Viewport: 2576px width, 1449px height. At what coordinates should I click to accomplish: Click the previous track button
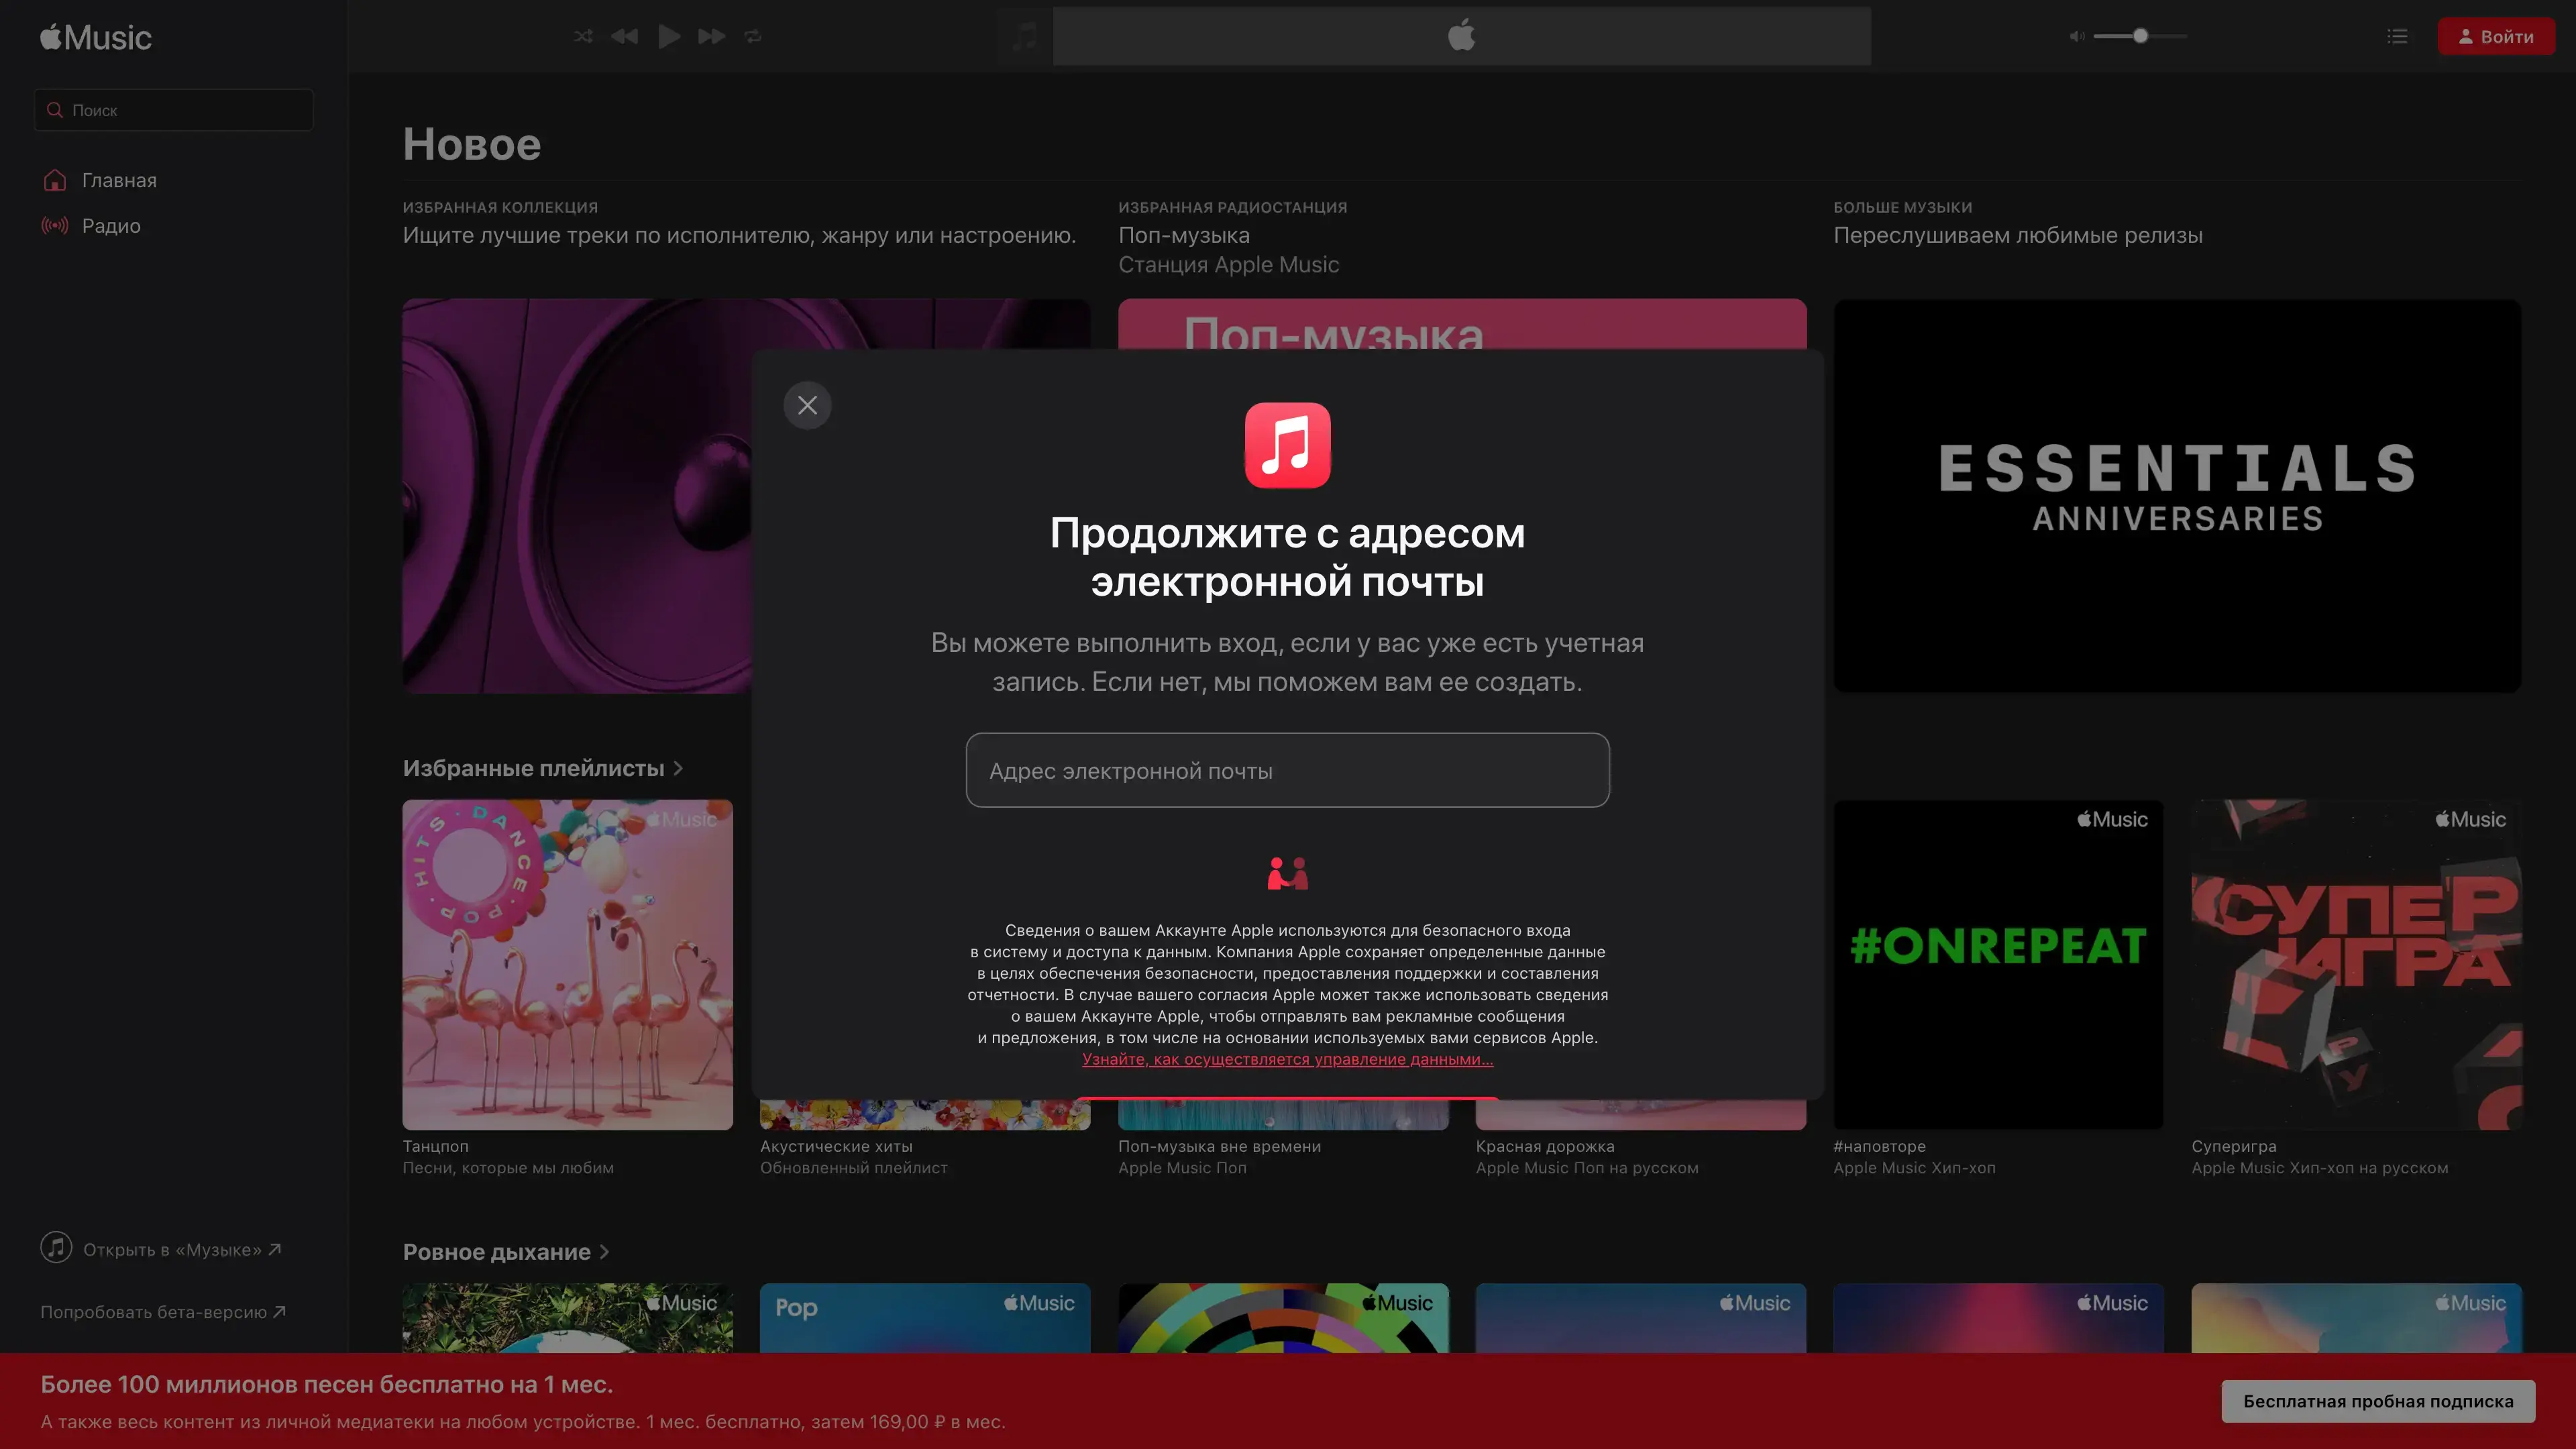[625, 37]
